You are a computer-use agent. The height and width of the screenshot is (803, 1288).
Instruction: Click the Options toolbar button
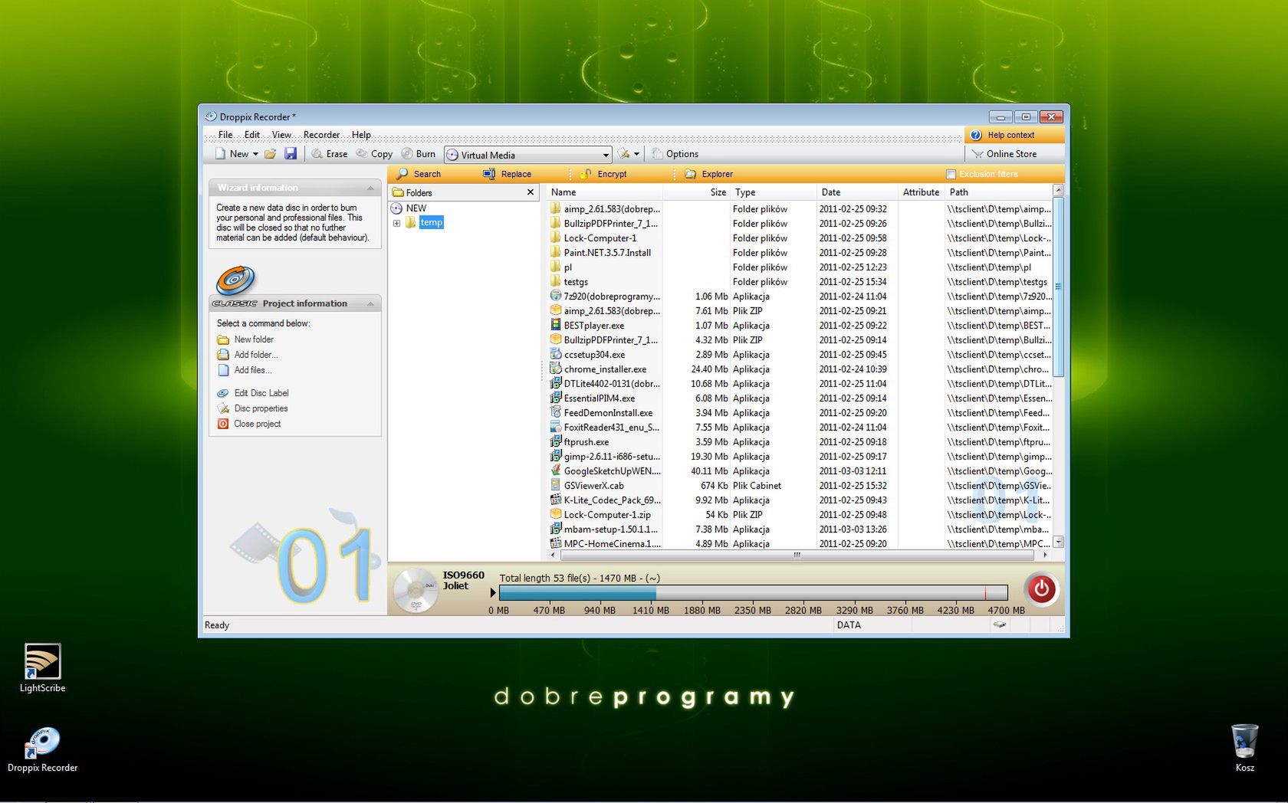[675, 154]
